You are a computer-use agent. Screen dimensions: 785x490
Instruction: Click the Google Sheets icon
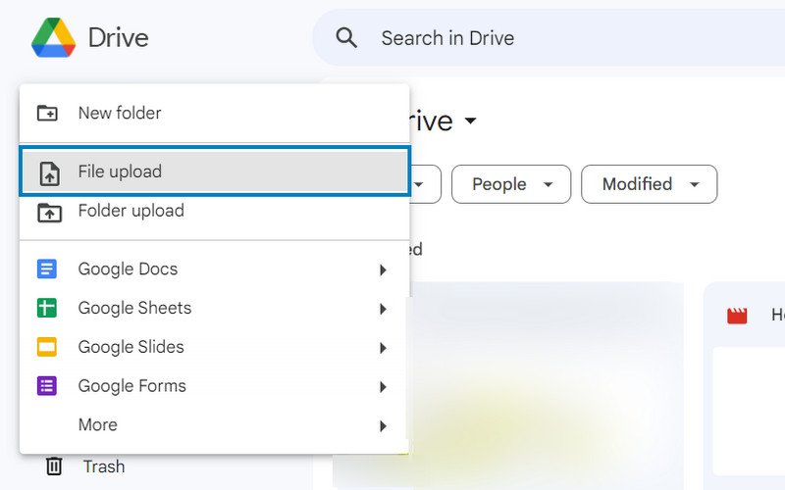click(x=47, y=308)
